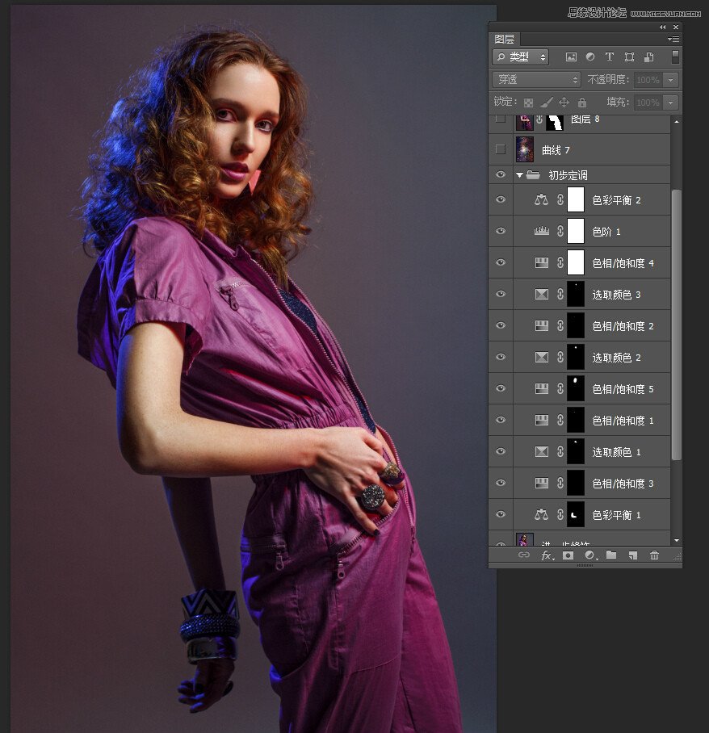Open the layers panel flyout menu

pyautogui.click(x=674, y=39)
